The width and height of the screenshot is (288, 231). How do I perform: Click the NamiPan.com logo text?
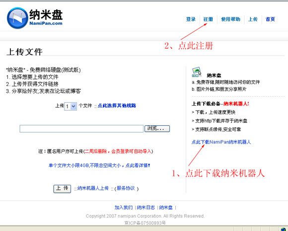(x=46, y=23)
